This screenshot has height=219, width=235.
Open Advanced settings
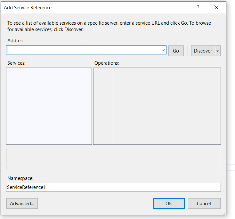coord(22,203)
